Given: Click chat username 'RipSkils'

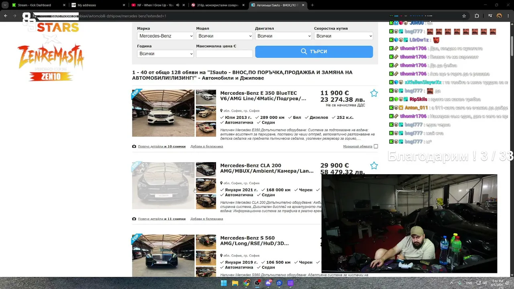Looking at the screenshot, I should [418, 100].
